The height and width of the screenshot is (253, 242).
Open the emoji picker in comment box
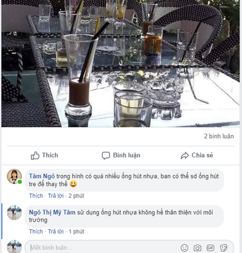click(185, 248)
